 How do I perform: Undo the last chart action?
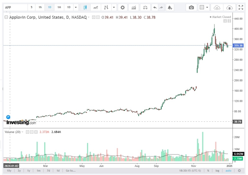click(x=155, y=7)
